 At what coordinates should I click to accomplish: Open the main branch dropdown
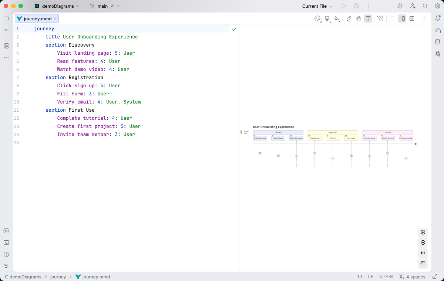click(x=104, y=6)
